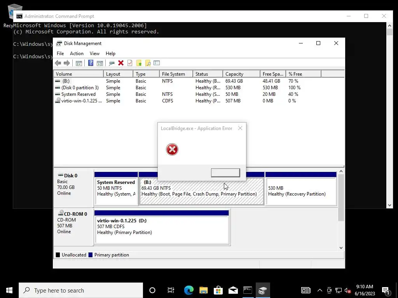The width and height of the screenshot is (398, 298).
Task: Sort by the Type column header
Action: point(147,74)
